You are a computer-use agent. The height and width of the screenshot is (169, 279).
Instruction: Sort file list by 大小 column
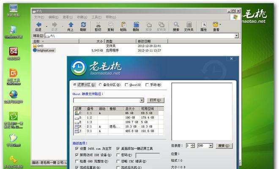pyautogui.click(x=91, y=41)
